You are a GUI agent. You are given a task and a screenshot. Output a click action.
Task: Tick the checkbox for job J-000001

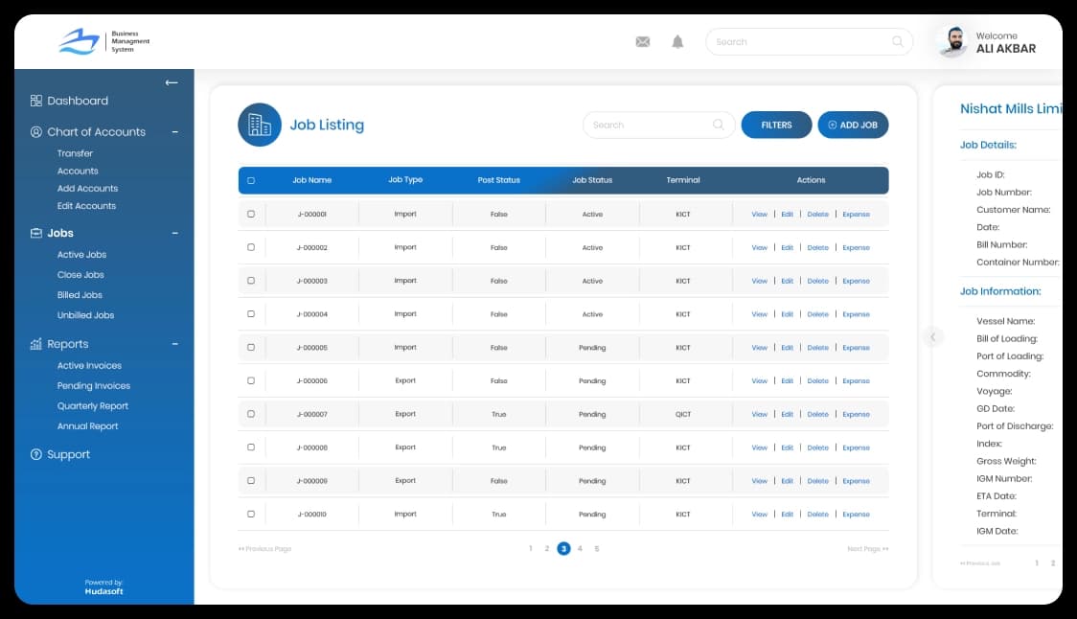coord(251,215)
